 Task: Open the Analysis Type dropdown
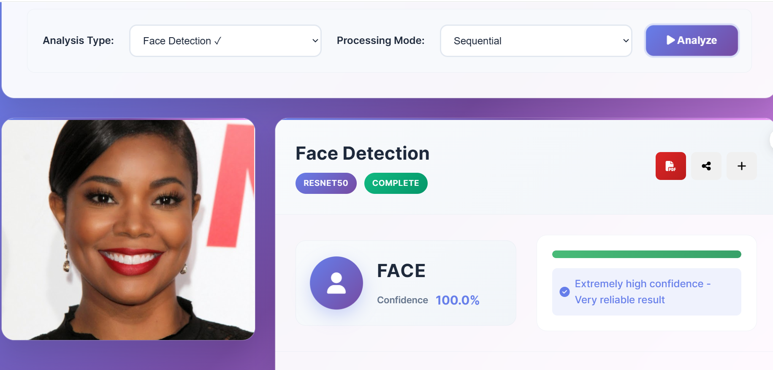pyautogui.click(x=225, y=41)
